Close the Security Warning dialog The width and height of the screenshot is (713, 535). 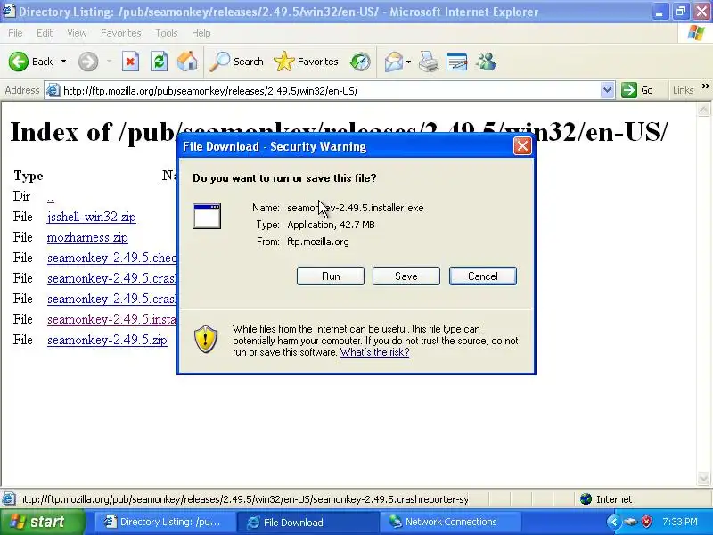522,146
